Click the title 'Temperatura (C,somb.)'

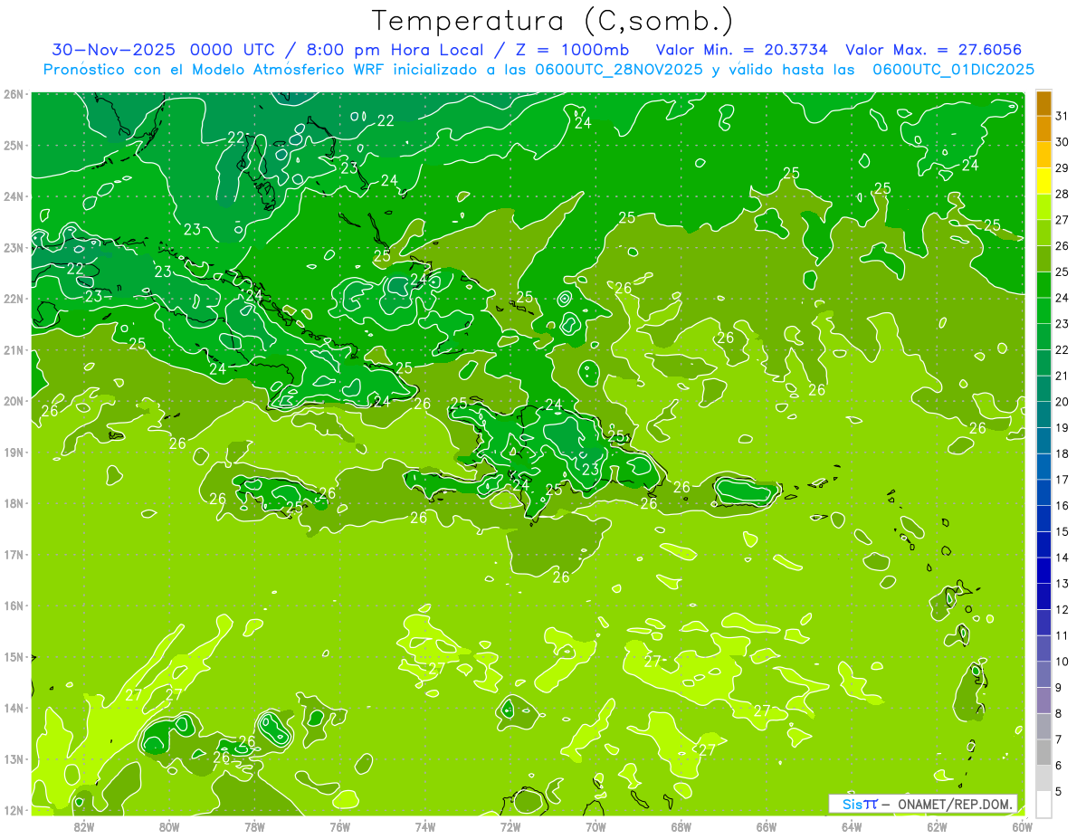pyautogui.click(x=552, y=20)
